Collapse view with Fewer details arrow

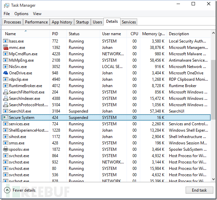(x=7, y=190)
